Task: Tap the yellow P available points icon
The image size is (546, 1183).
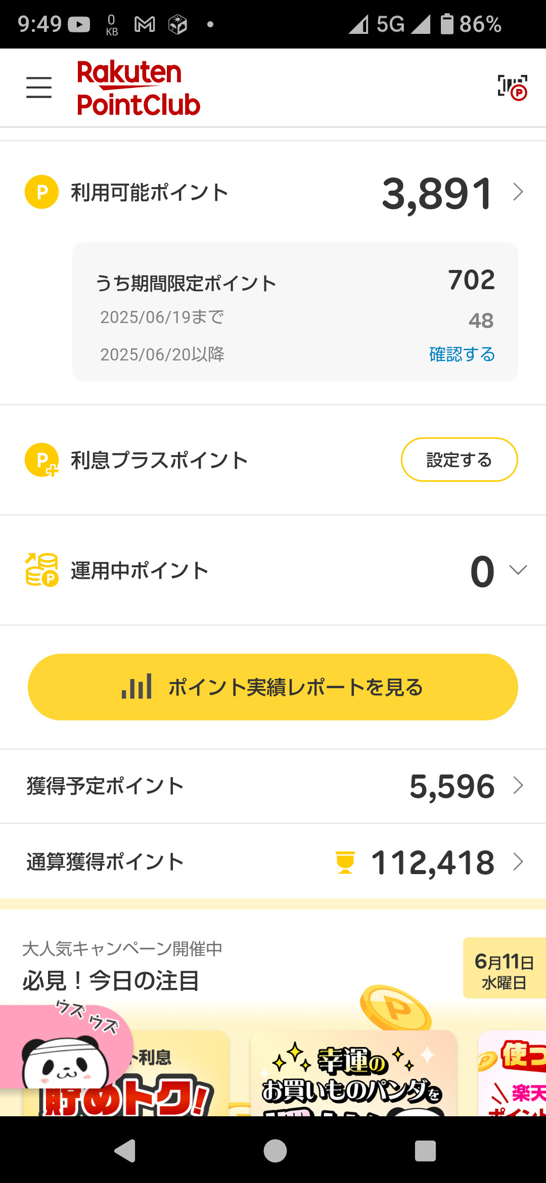Action: point(41,192)
